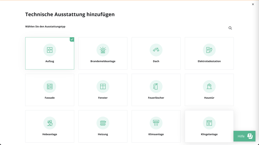Choose the Brandmeldeanlage alarm icon
Screen dimensions: 259x145
[103, 50]
